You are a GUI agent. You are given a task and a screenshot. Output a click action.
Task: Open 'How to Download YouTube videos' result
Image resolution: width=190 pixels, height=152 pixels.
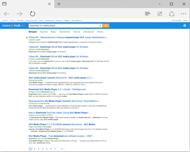click(x=58, y=113)
